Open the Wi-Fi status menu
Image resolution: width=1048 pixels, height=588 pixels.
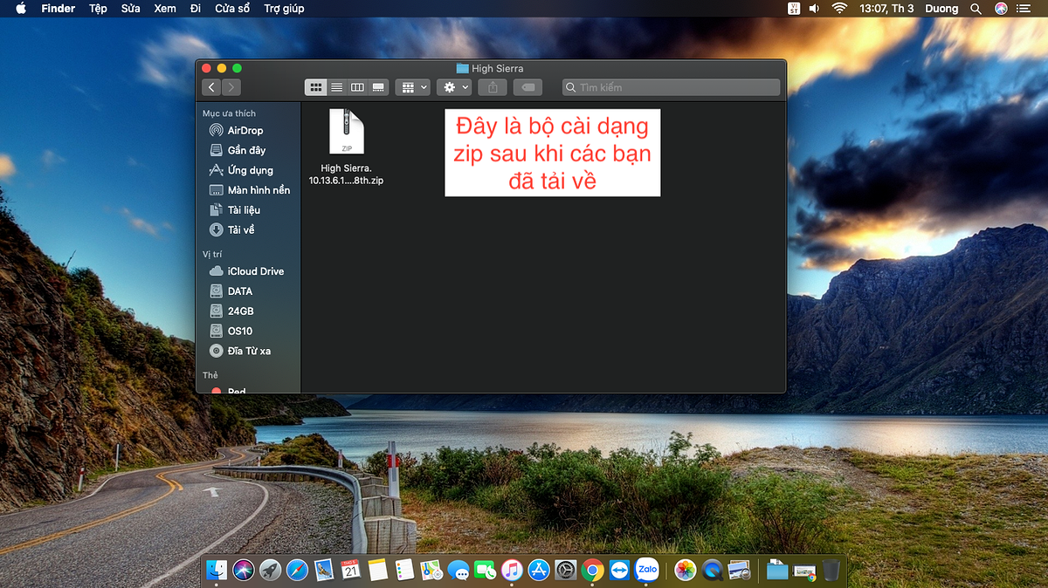pos(839,9)
